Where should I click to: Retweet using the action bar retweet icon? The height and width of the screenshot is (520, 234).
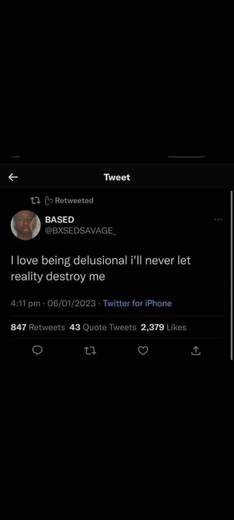click(90, 351)
